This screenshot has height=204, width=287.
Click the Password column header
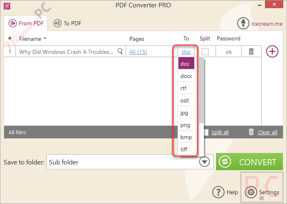(x=229, y=38)
